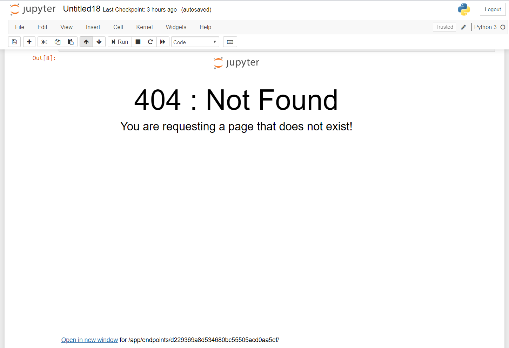This screenshot has height=348, width=509.
Task: Open the File menu
Action: [20, 27]
